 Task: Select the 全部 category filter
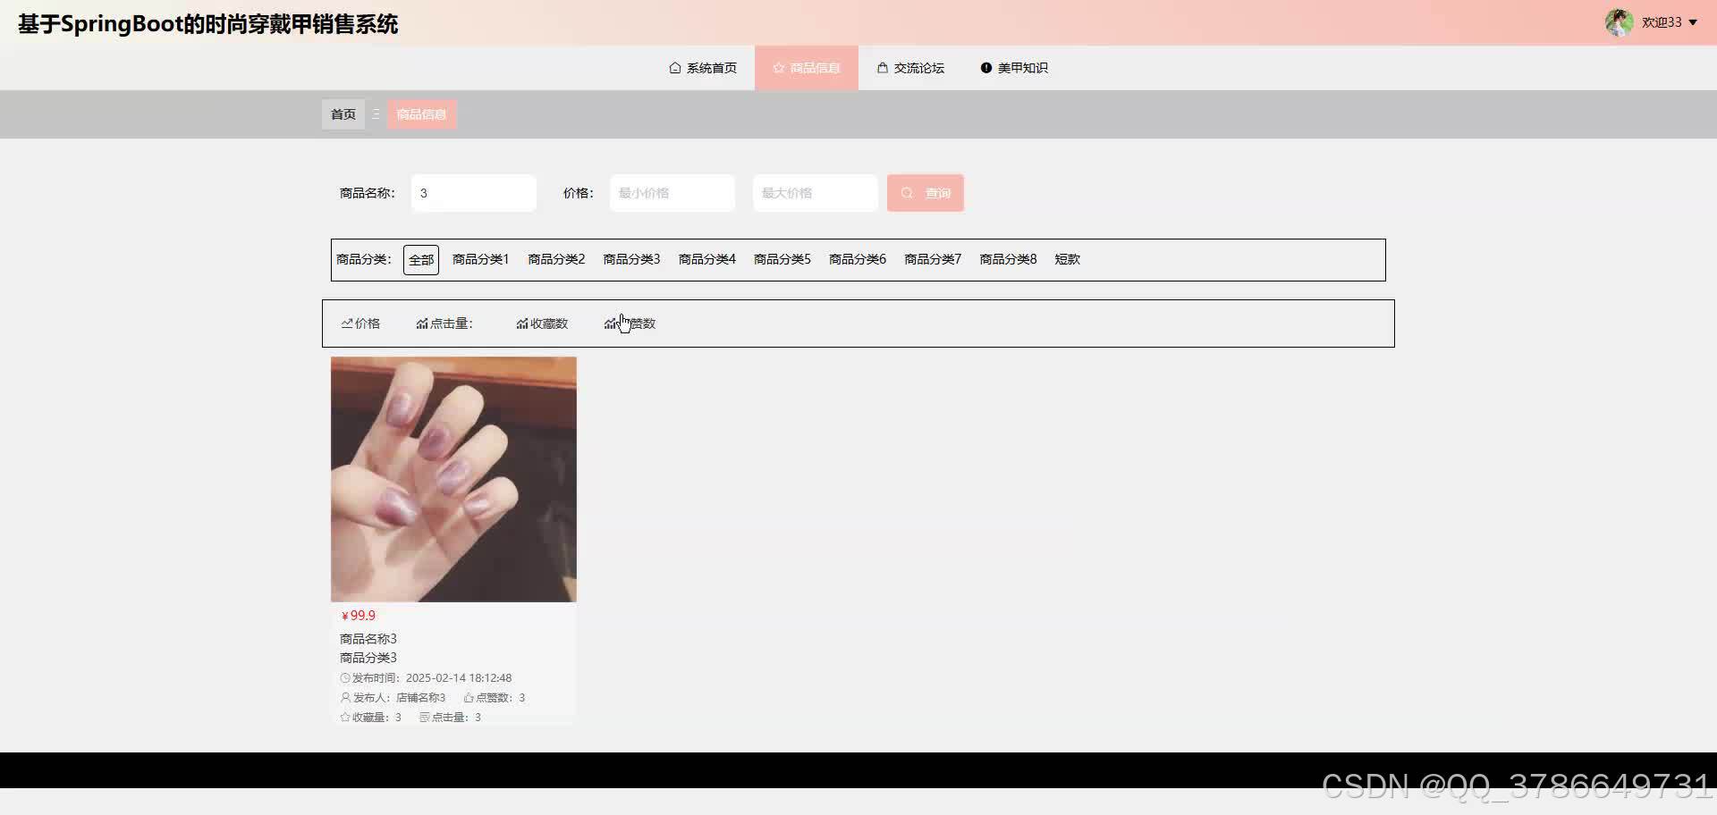pyautogui.click(x=421, y=260)
